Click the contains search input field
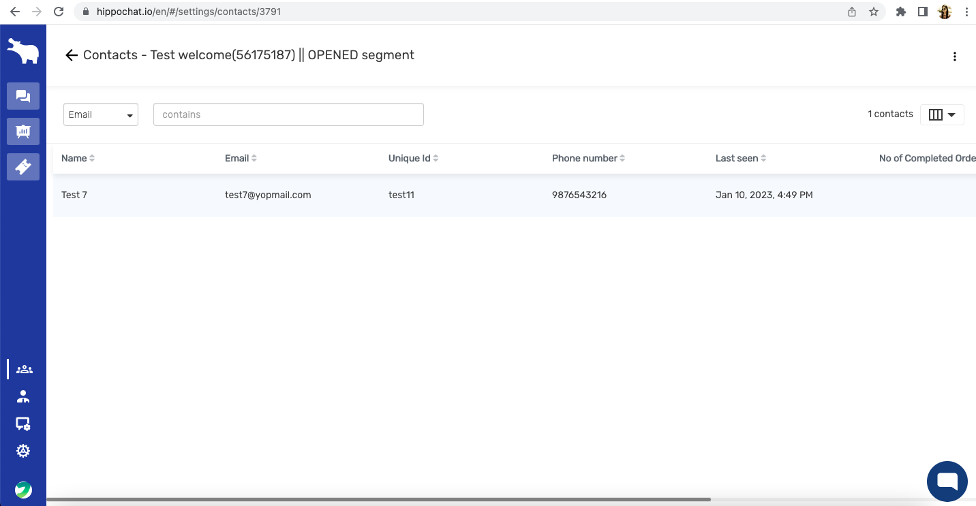 [x=288, y=114]
